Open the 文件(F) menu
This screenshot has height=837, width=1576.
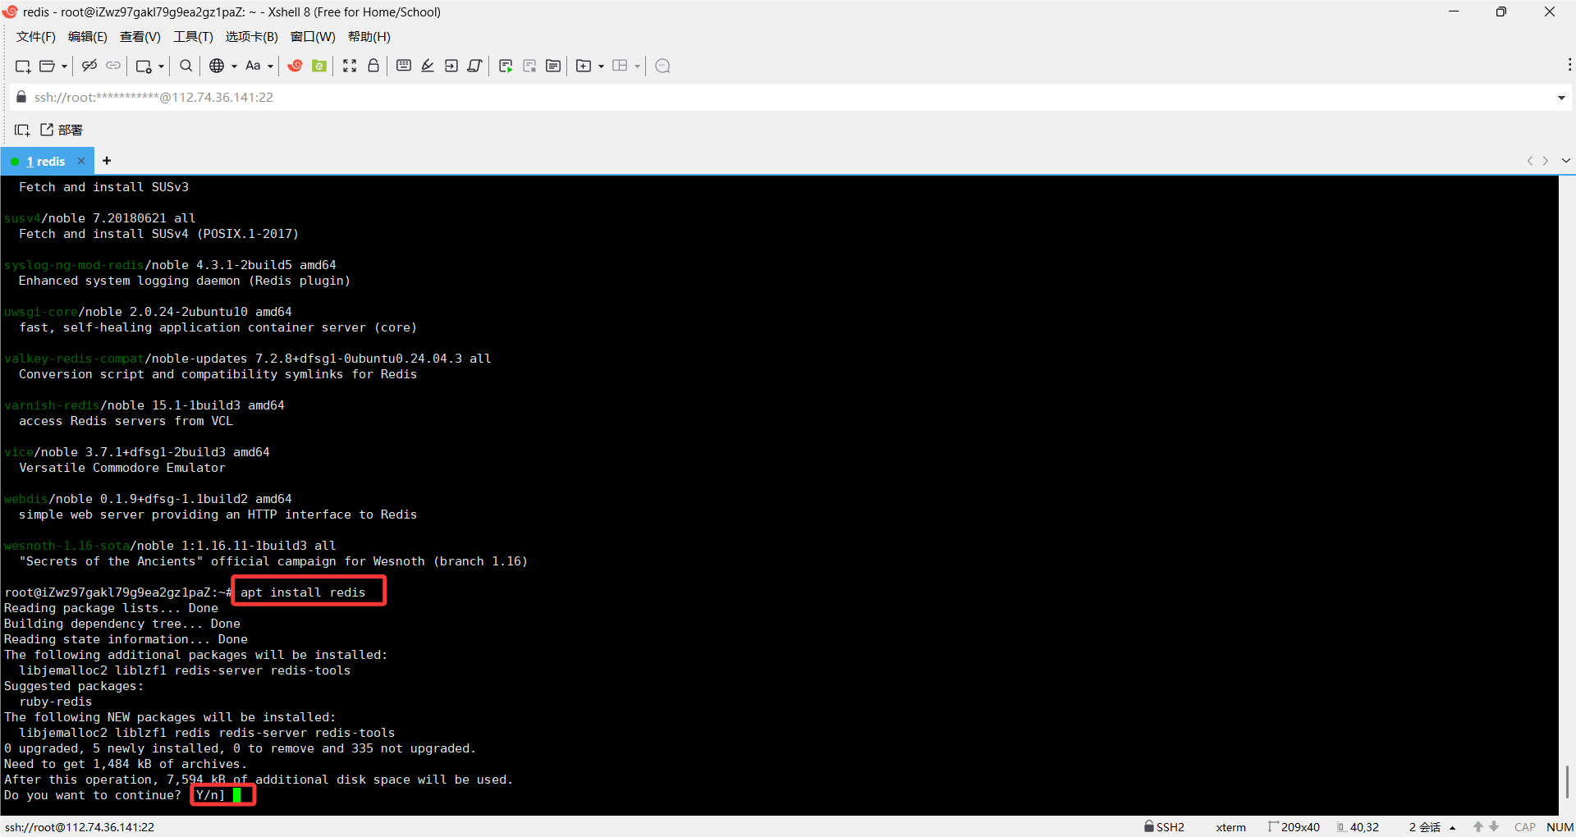36,37
